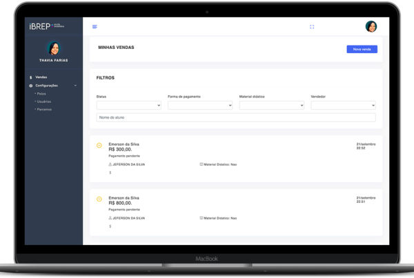Click Material Didatico book icon on R$ 800,00 sale
This screenshot has width=414, height=278.
(x=201, y=218)
